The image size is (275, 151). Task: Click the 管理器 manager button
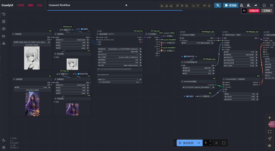point(230,5)
